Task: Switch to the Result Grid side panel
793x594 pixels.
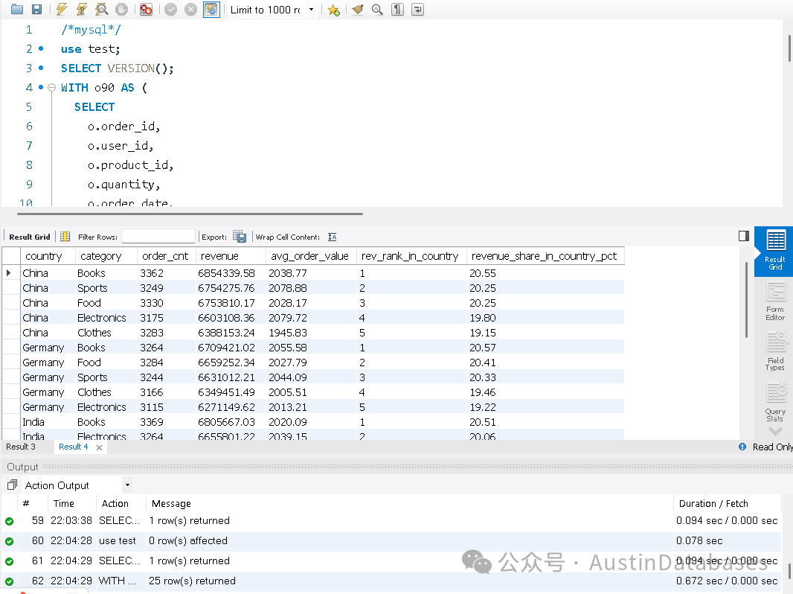Action: coord(775,252)
